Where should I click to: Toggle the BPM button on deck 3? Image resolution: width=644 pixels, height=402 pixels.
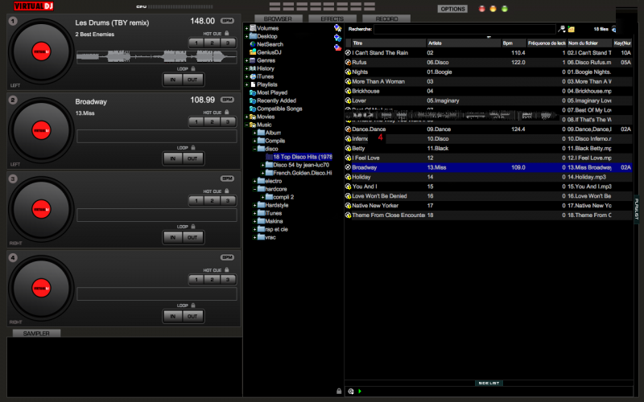[227, 178]
